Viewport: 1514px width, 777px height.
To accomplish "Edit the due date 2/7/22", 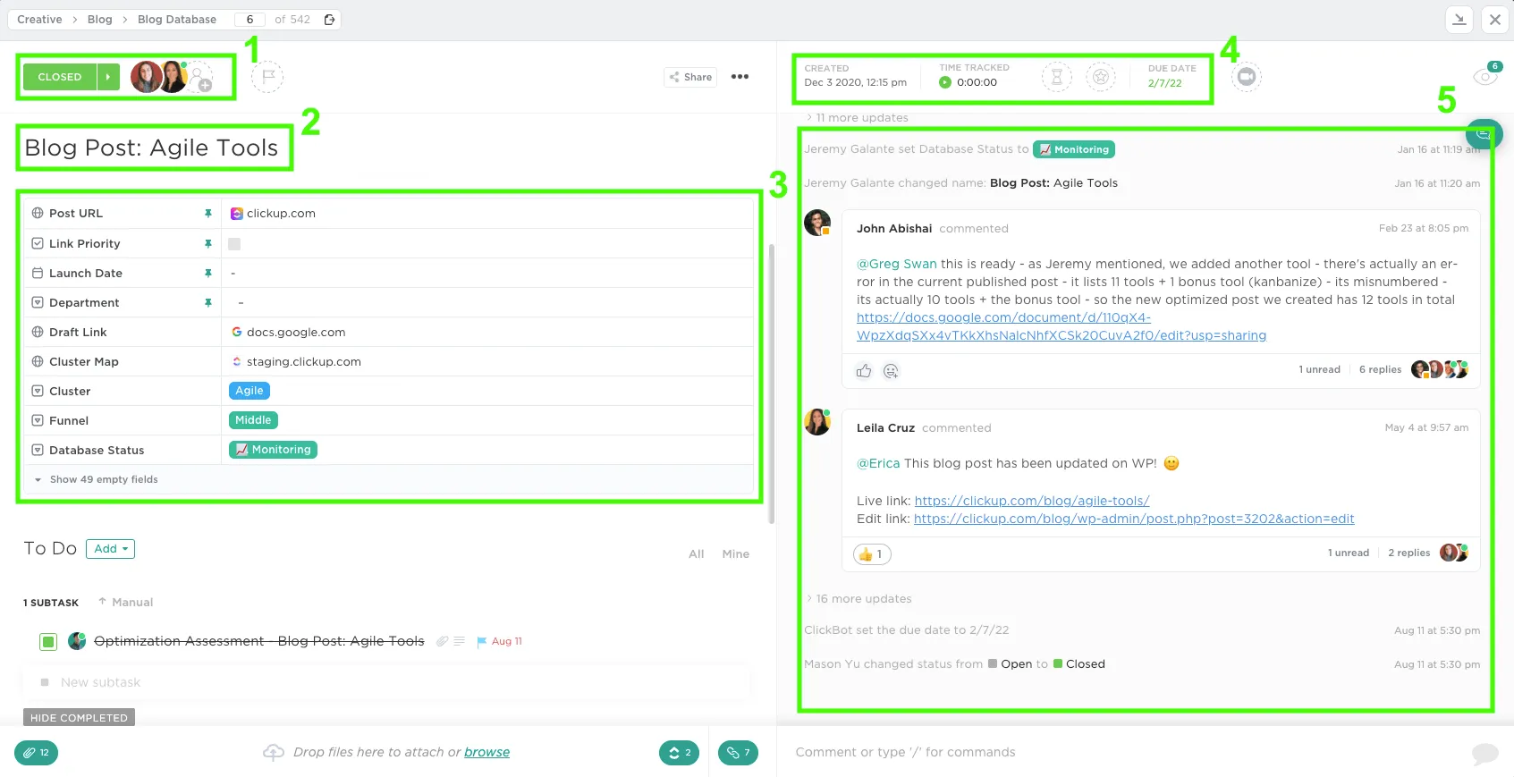I will pos(1164,83).
